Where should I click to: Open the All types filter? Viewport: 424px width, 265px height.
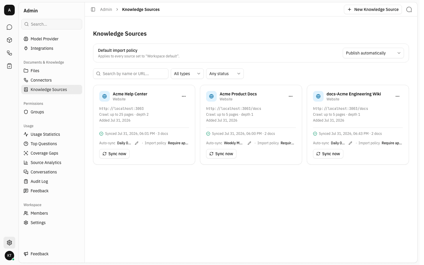coord(187,74)
